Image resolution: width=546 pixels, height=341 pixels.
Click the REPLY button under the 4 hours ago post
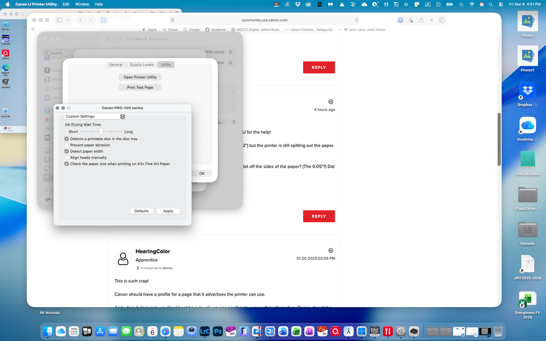[x=318, y=216]
